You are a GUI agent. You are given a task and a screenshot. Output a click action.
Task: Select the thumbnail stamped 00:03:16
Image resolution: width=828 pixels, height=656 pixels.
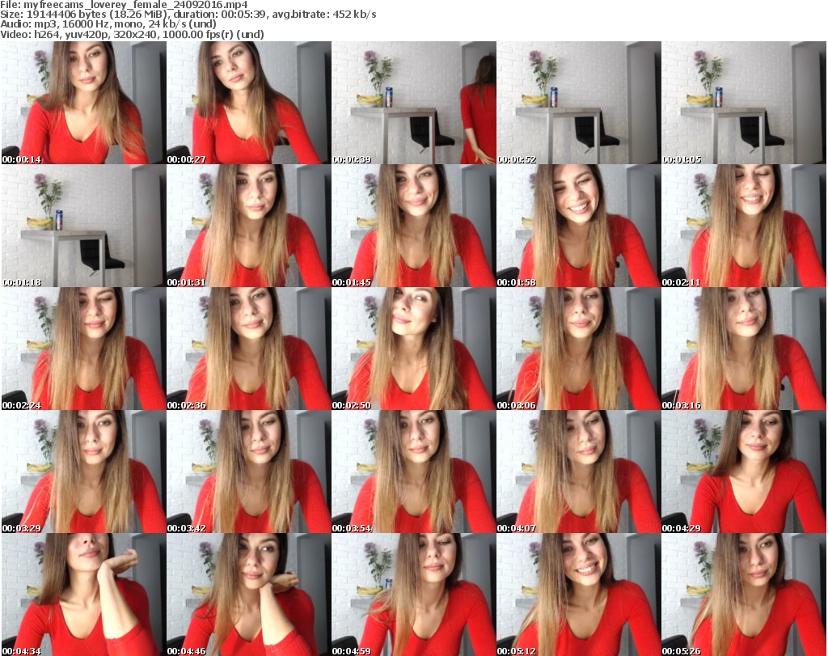point(744,349)
